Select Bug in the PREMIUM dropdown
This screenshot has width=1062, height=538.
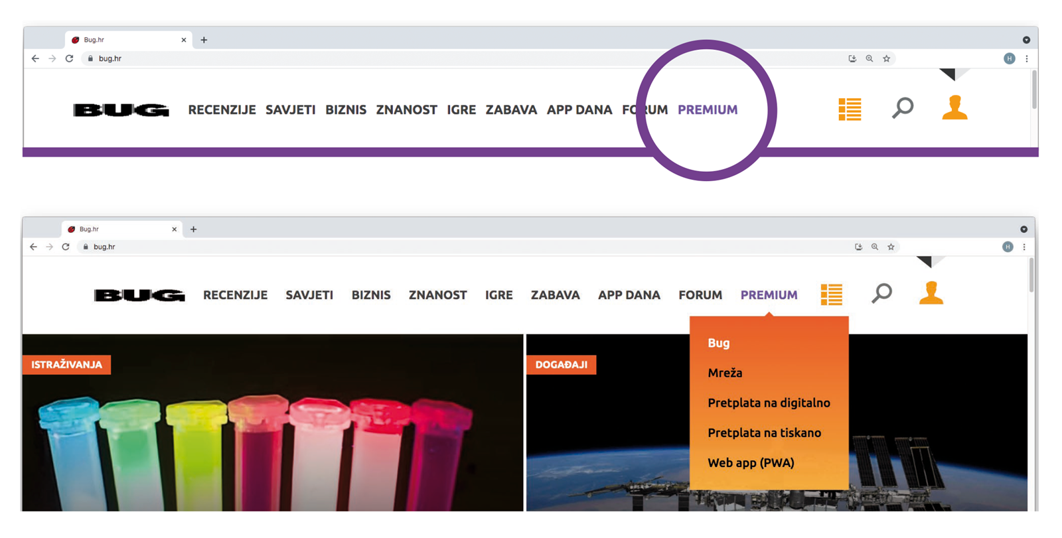[x=719, y=343]
